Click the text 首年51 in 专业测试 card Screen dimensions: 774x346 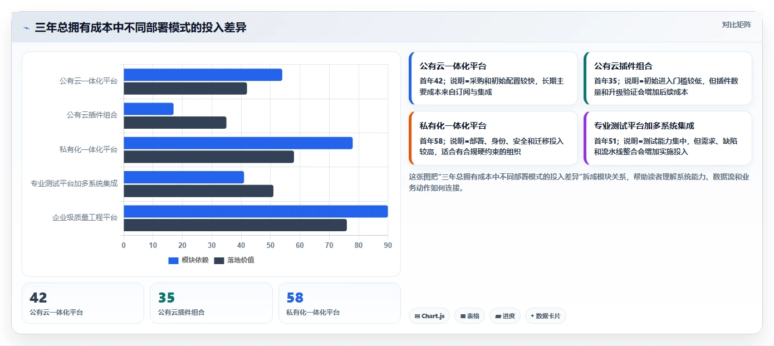click(x=606, y=140)
